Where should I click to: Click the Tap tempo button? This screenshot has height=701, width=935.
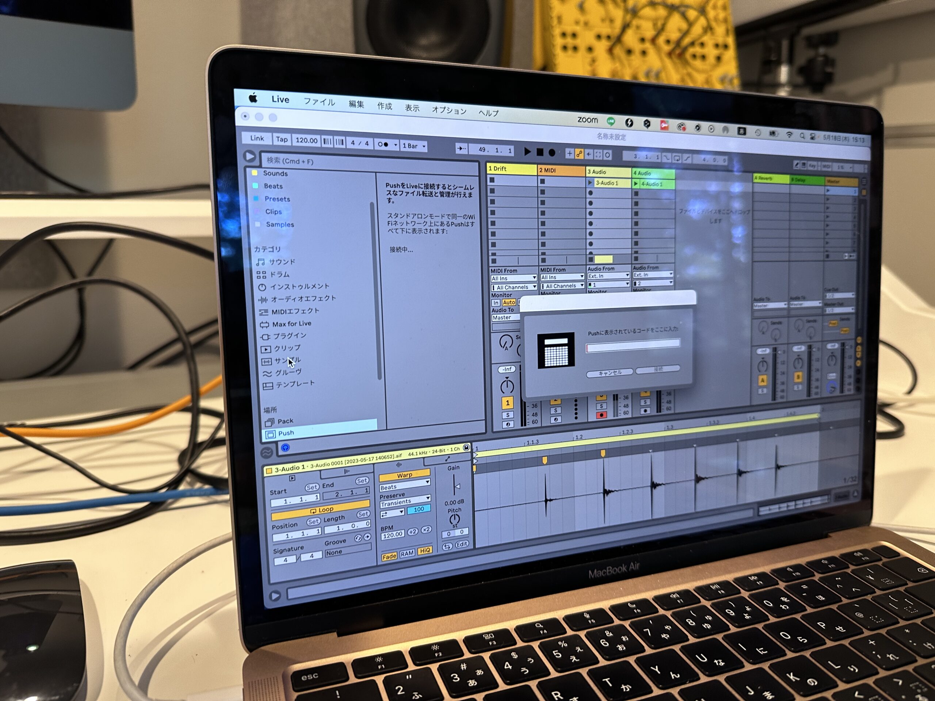(282, 139)
